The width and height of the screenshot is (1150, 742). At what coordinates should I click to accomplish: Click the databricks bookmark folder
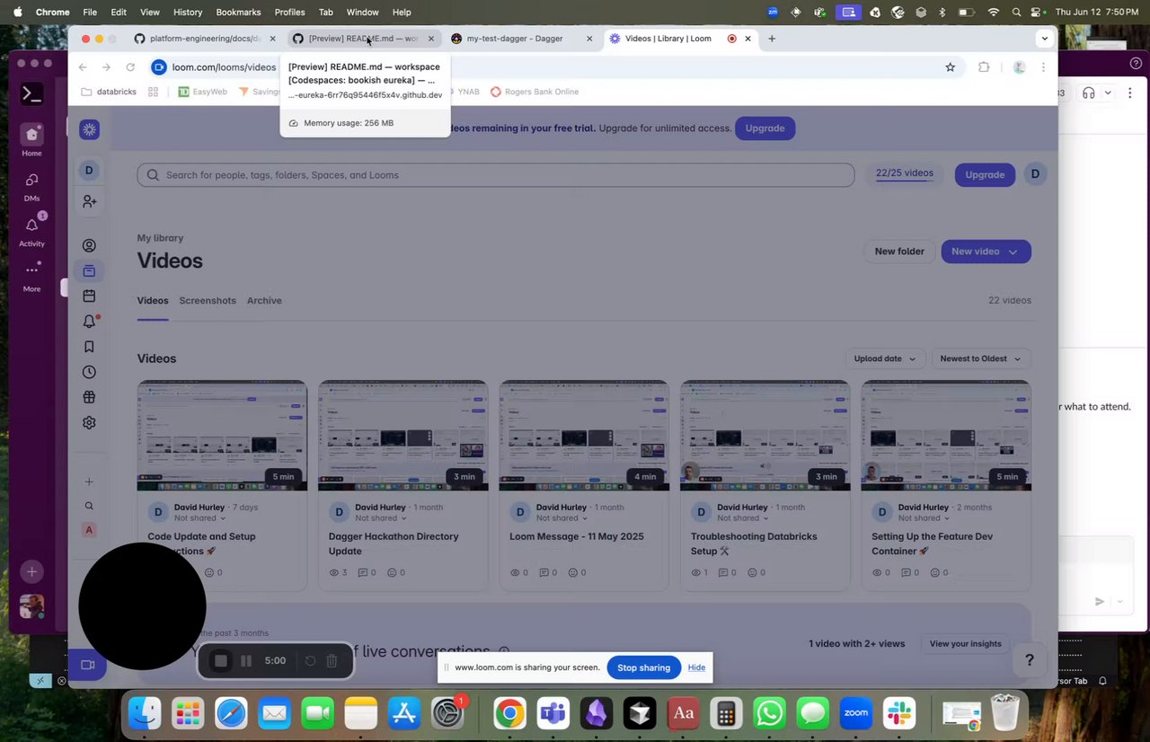coord(109,92)
